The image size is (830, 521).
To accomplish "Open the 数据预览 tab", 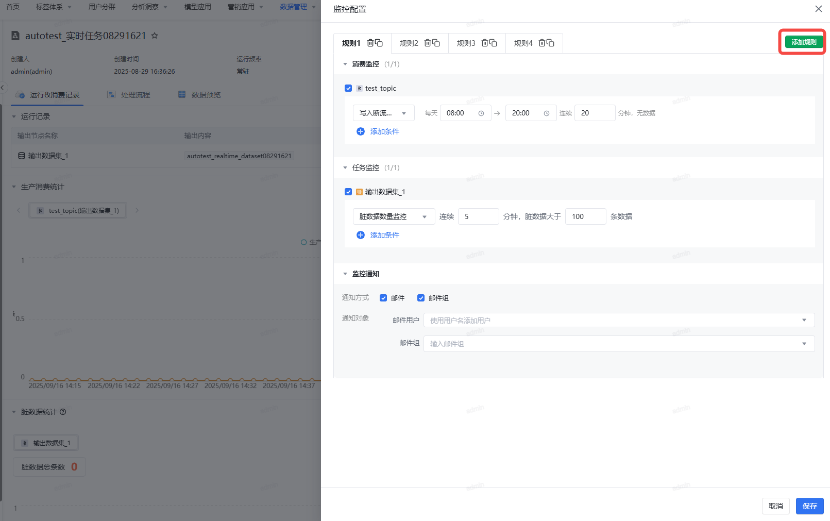I will 199,95.
